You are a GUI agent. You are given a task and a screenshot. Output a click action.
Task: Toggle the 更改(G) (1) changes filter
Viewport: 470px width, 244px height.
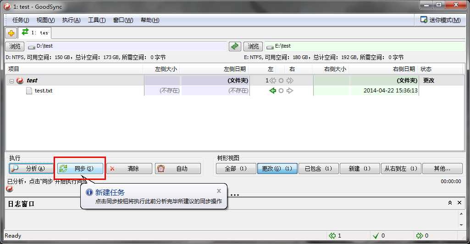click(x=277, y=168)
